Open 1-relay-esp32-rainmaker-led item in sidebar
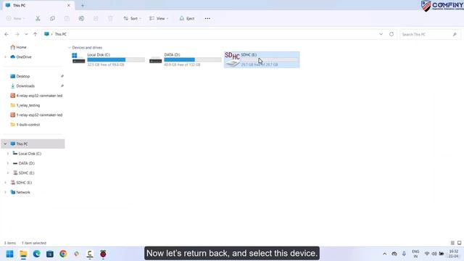The height and width of the screenshot is (261, 464). coord(36,115)
